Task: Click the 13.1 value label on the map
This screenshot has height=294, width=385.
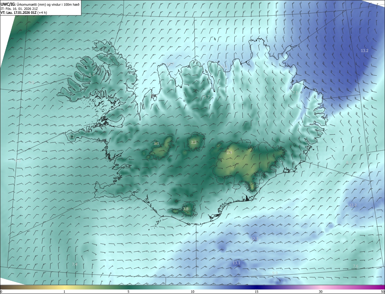Action: 236,263
